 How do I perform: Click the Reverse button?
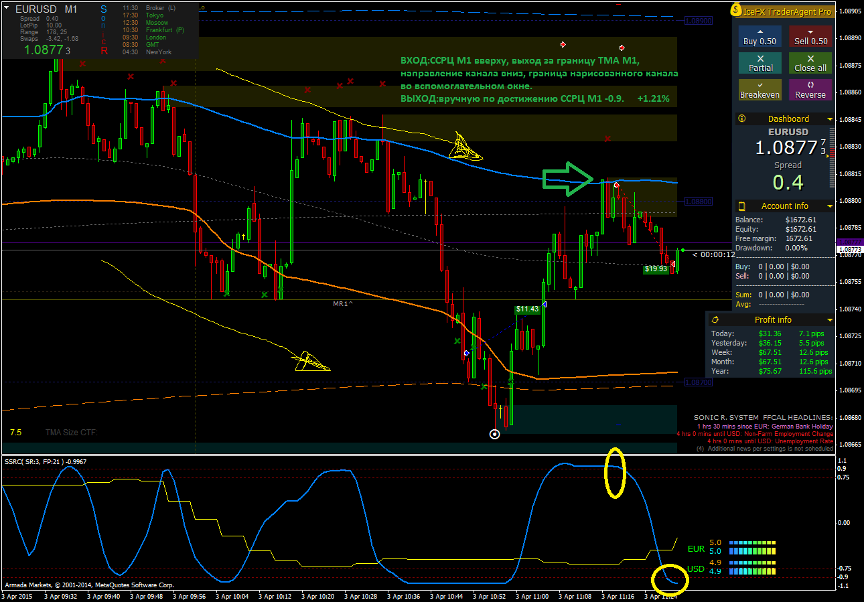pos(810,90)
